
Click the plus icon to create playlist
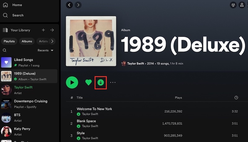43,30
